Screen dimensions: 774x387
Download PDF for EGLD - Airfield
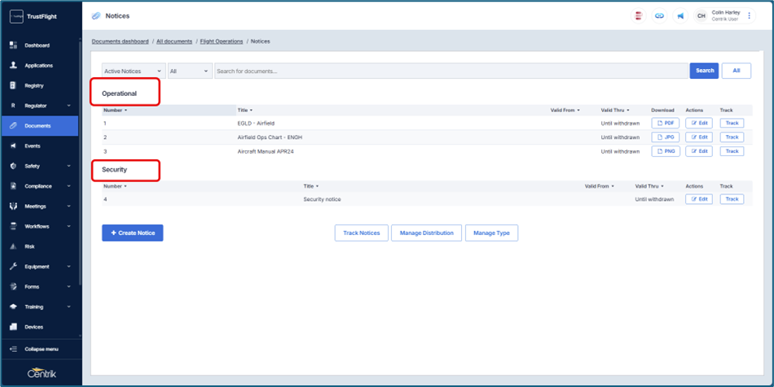tap(665, 124)
